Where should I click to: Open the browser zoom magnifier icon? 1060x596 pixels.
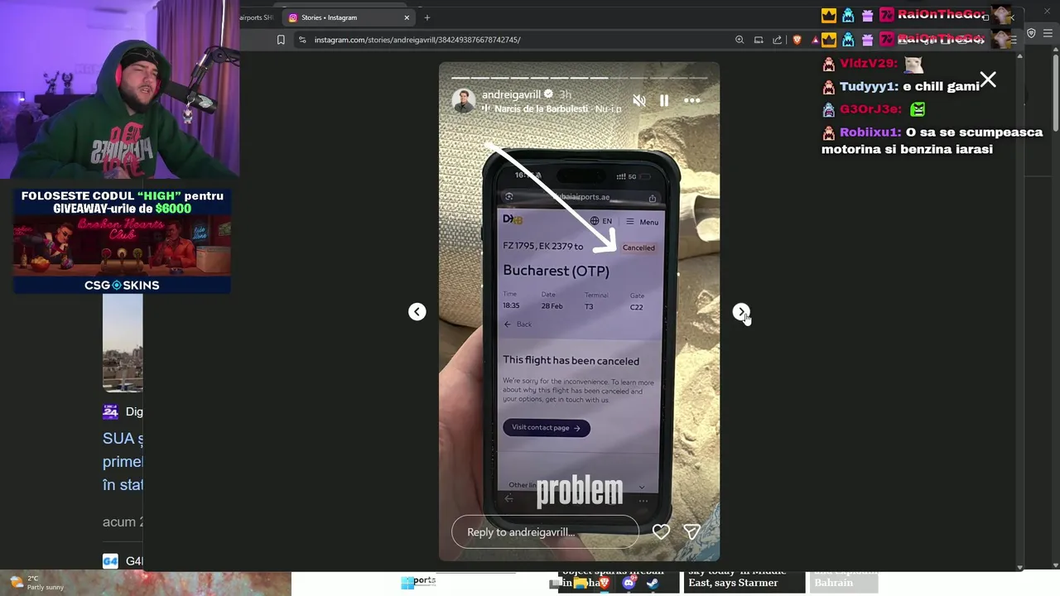point(740,40)
